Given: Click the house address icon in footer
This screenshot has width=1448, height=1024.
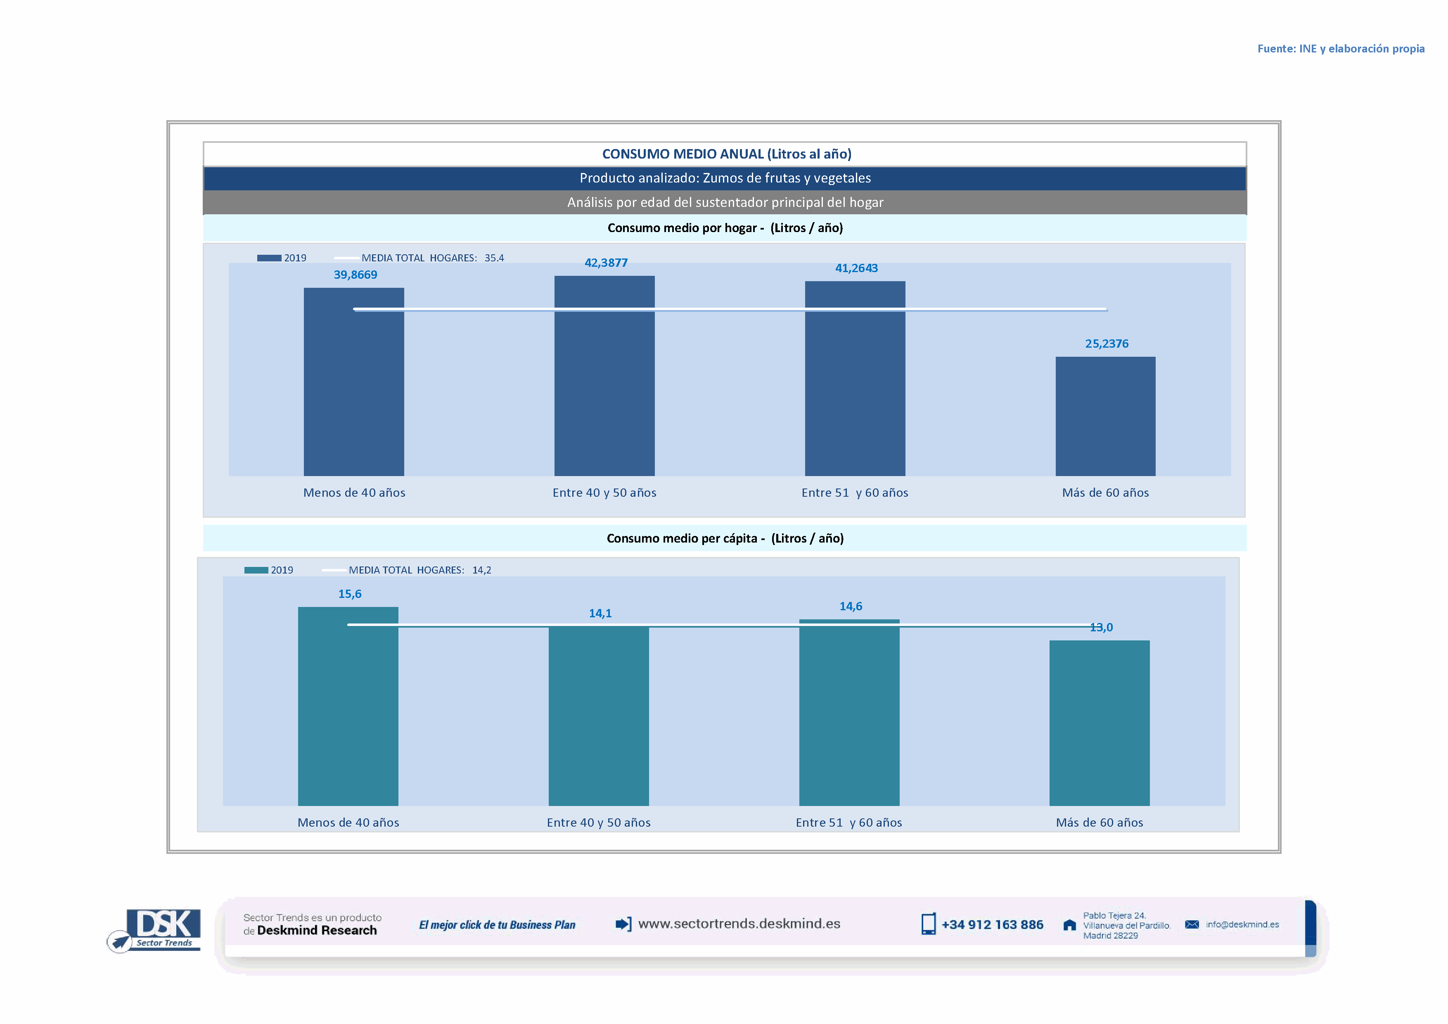Looking at the screenshot, I should (1070, 925).
